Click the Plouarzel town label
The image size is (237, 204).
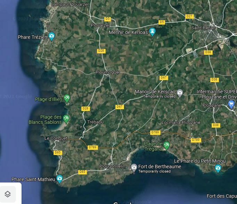coord(100,25)
